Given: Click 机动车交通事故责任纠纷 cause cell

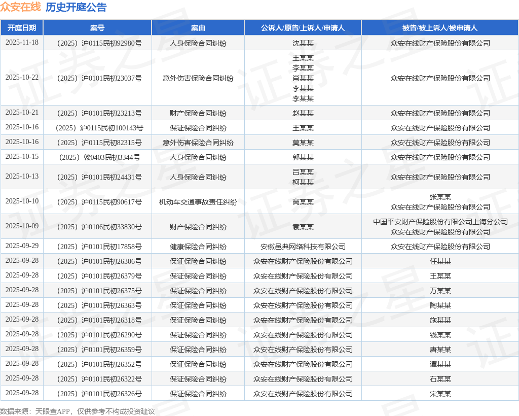Looking at the screenshot, I should coord(198,202).
